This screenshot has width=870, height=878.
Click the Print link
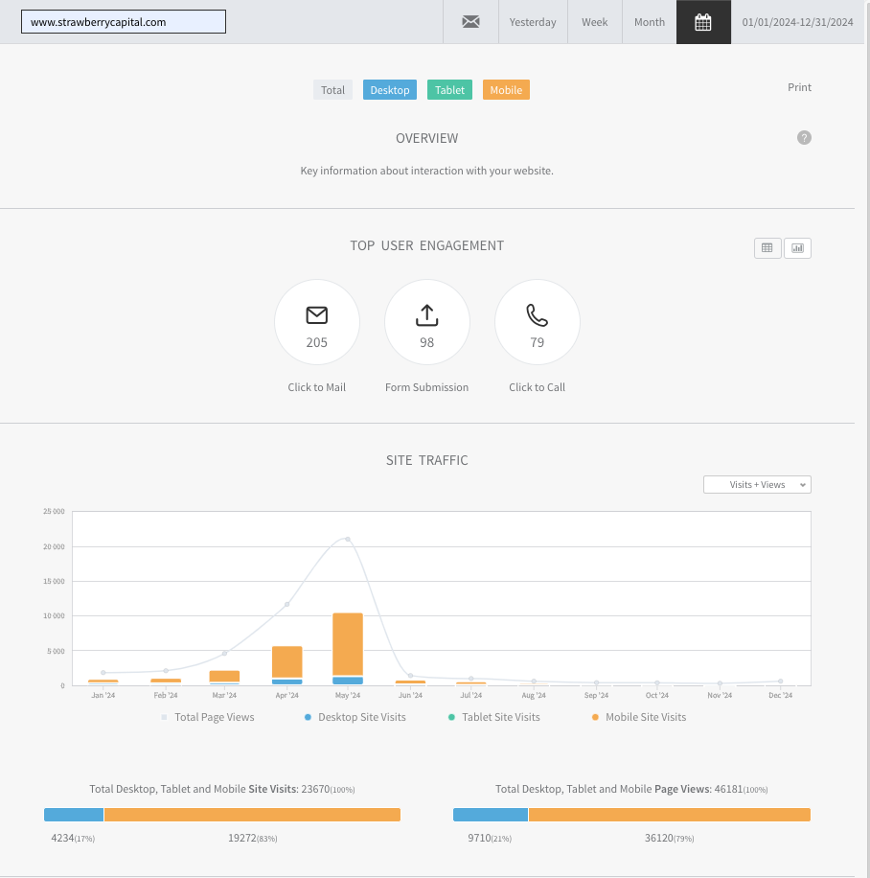point(799,87)
